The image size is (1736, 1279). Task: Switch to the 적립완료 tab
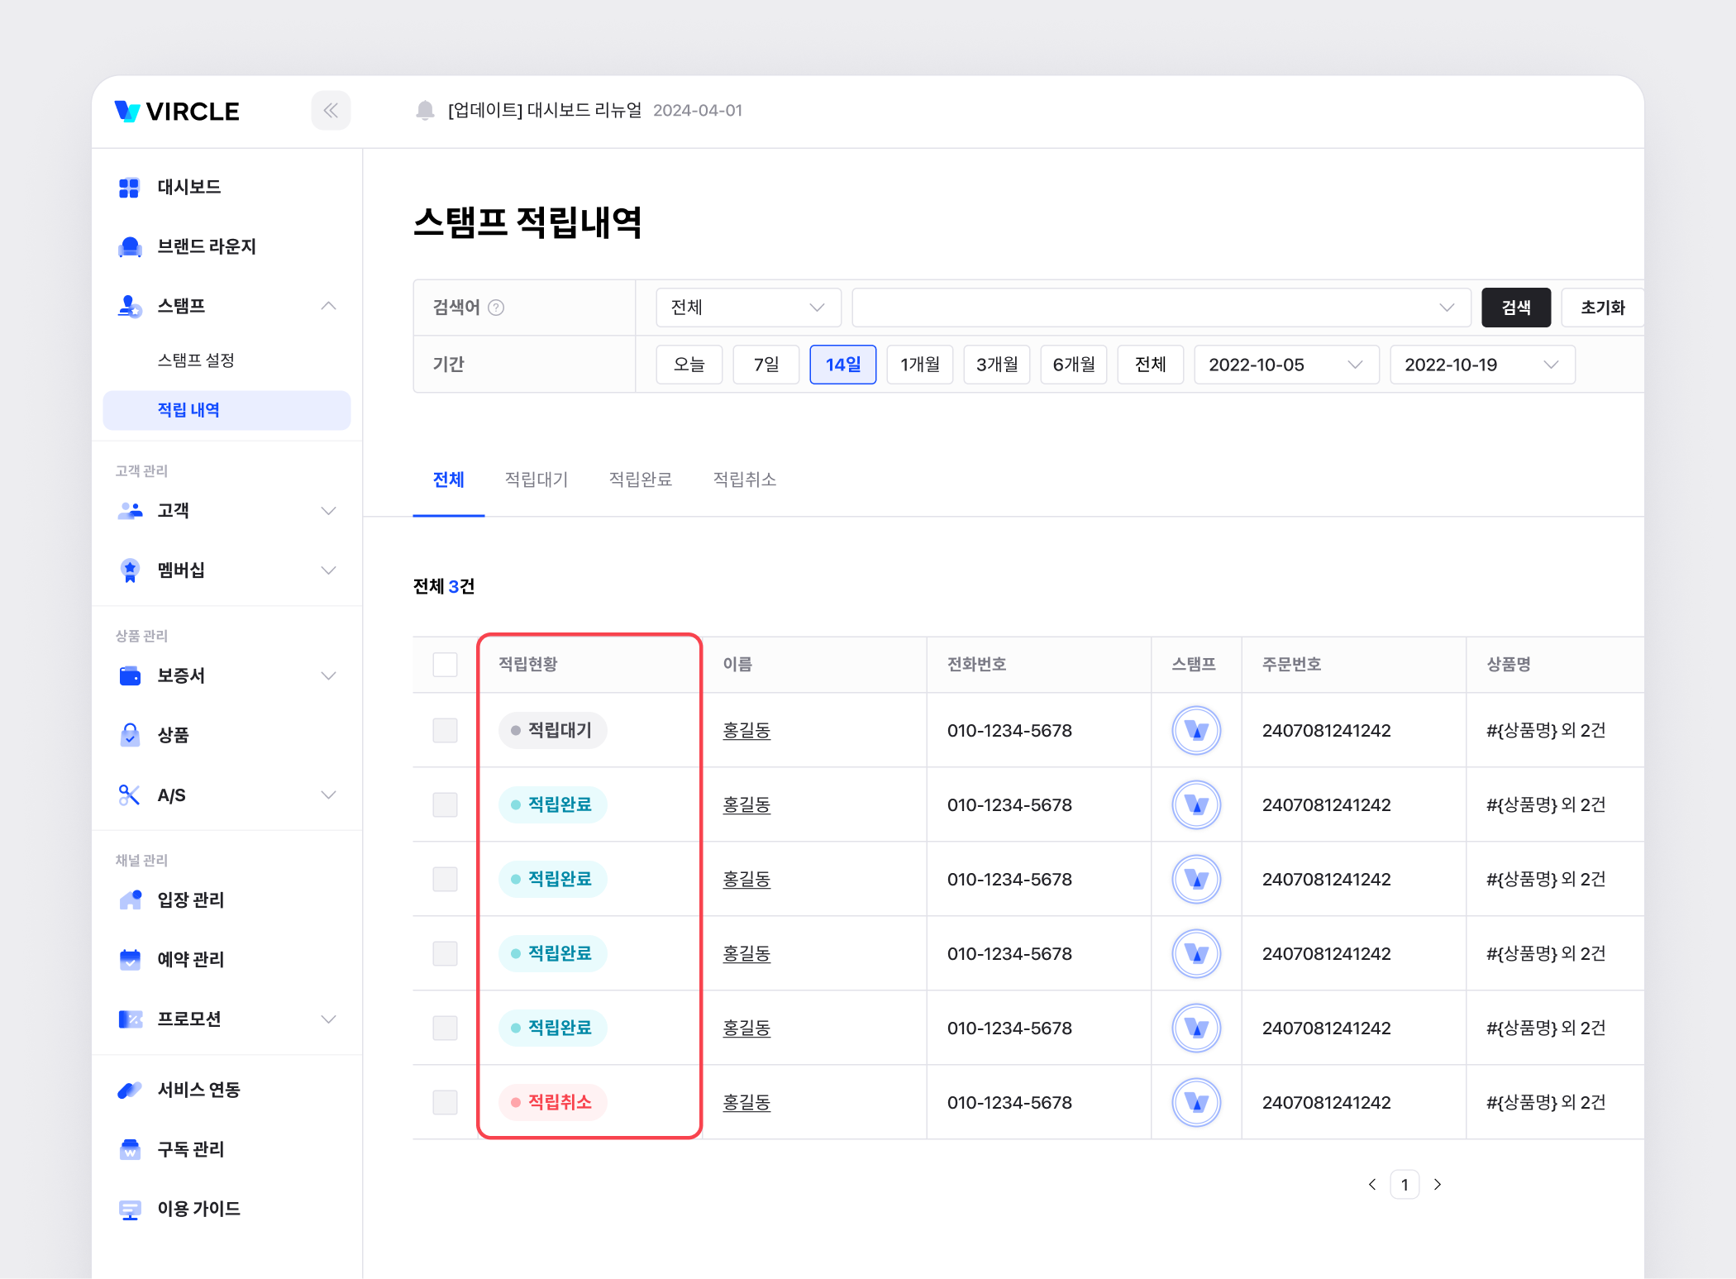tap(640, 480)
